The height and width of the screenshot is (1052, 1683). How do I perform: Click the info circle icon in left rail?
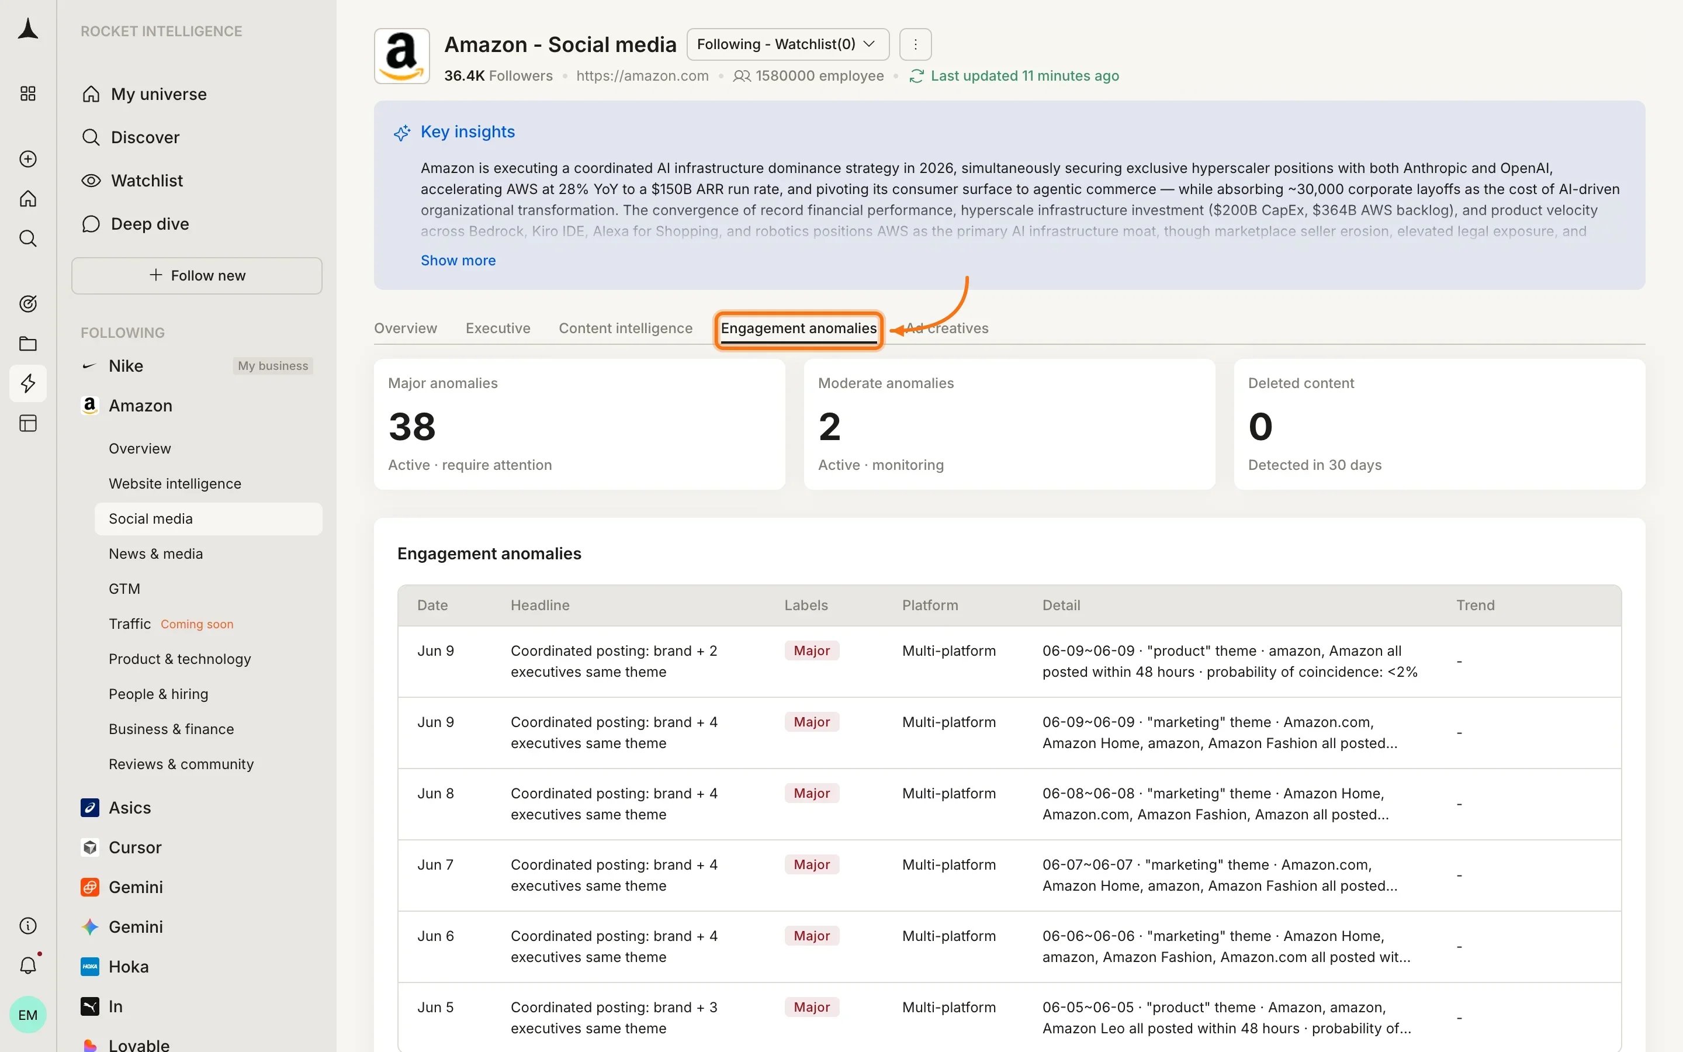[x=28, y=925]
